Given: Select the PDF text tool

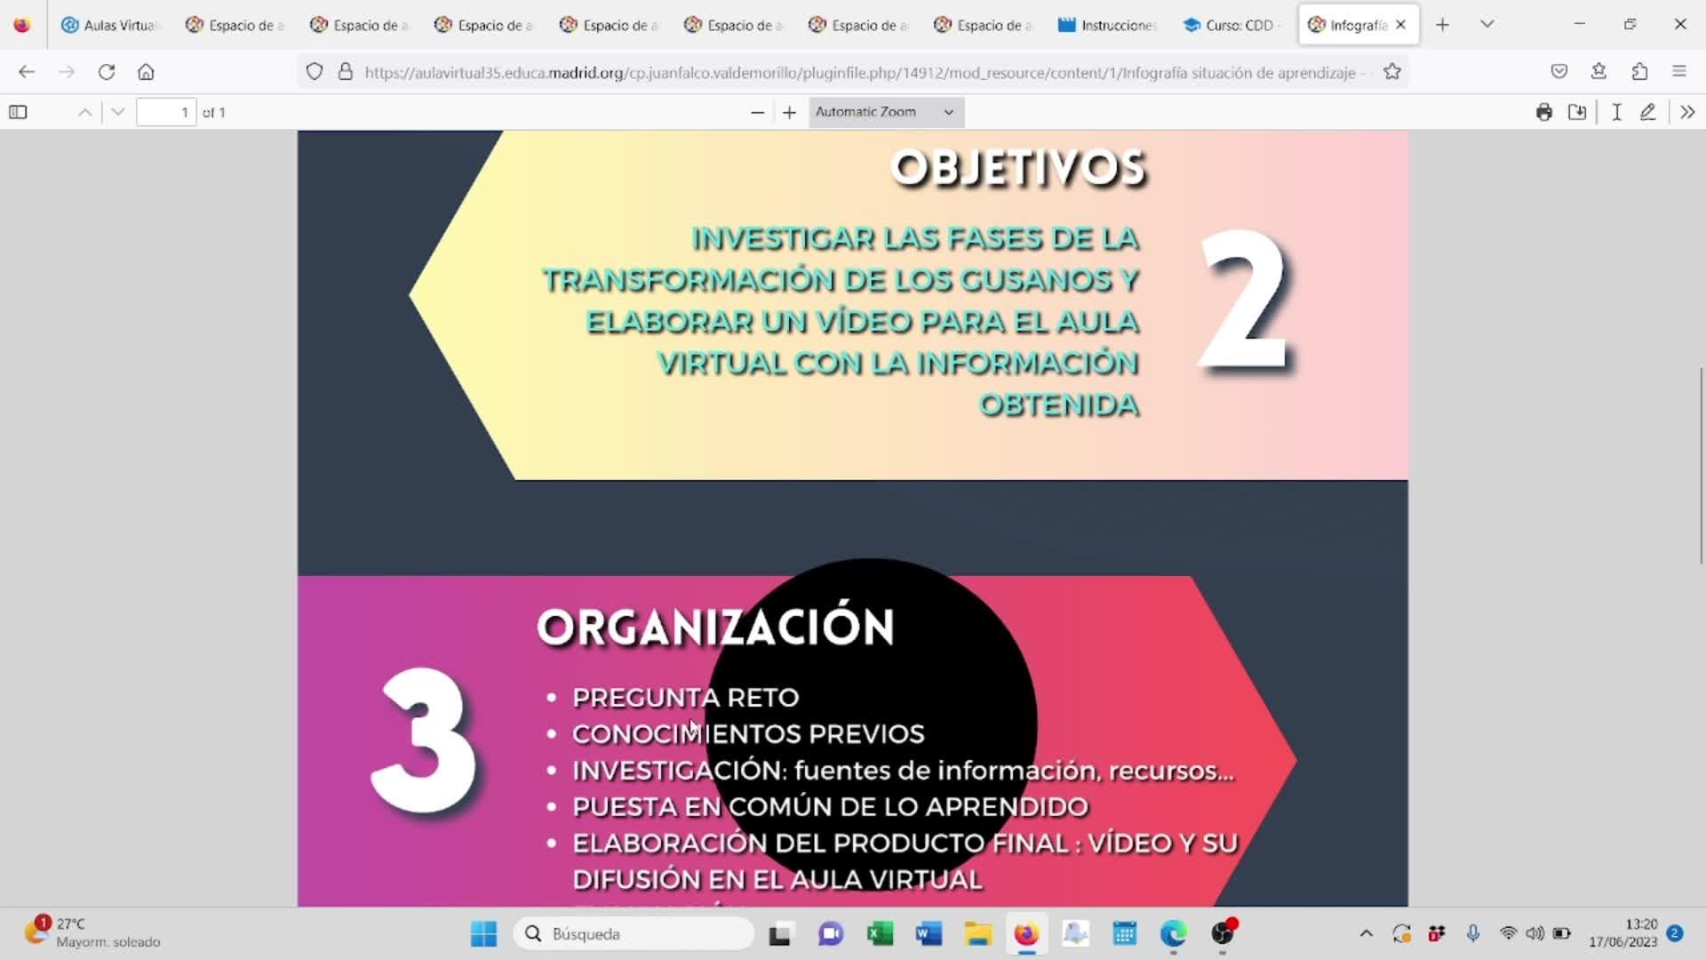Looking at the screenshot, I should click(1616, 112).
